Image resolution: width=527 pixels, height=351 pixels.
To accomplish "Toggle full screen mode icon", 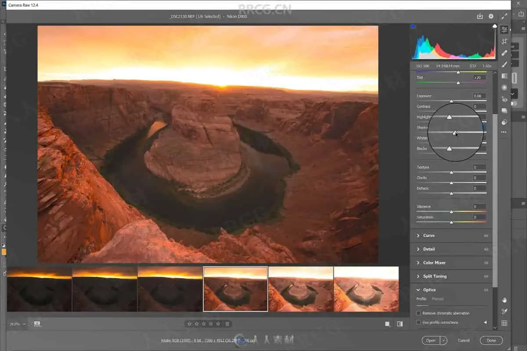I will [504, 16].
